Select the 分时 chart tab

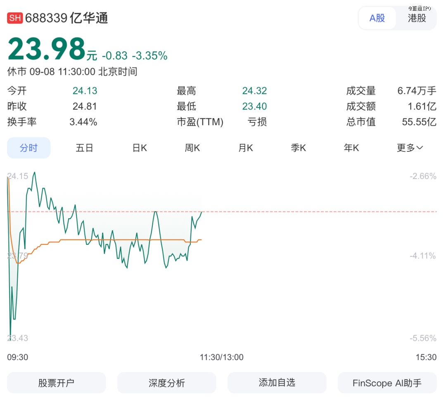click(28, 148)
